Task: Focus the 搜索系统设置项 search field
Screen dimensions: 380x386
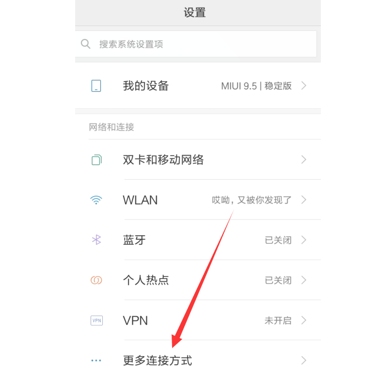Action: pyautogui.click(x=196, y=44)
